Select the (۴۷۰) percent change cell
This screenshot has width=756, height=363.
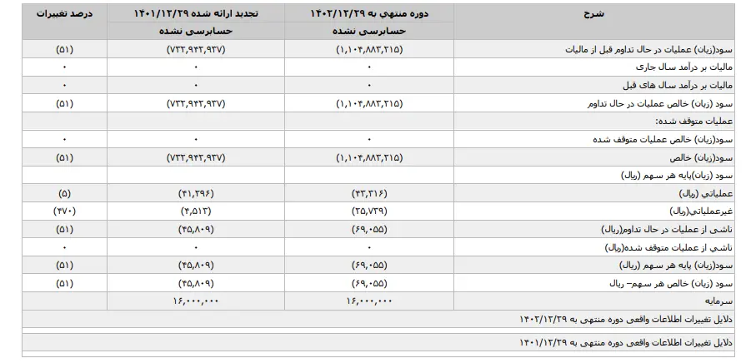(65, 211)
